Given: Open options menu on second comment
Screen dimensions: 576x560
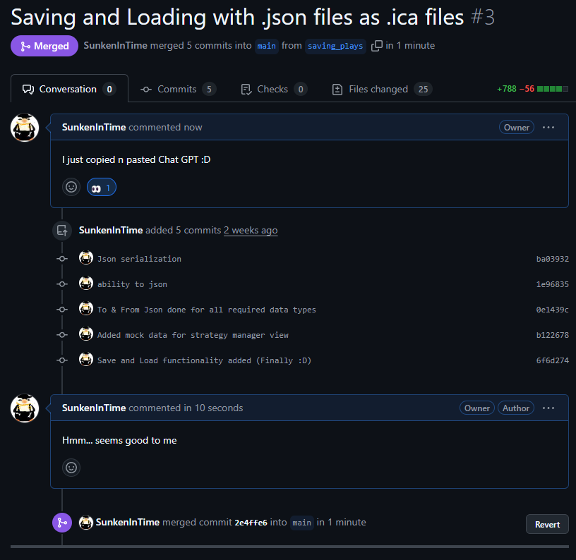Looking at the screenshot, I should point(548,408).
